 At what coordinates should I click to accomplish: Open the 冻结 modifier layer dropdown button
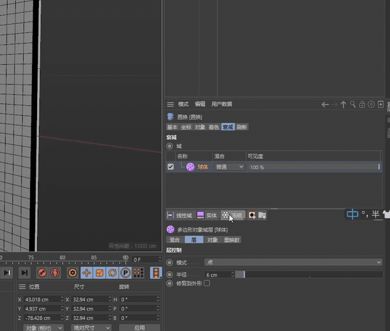click(233, 215)
